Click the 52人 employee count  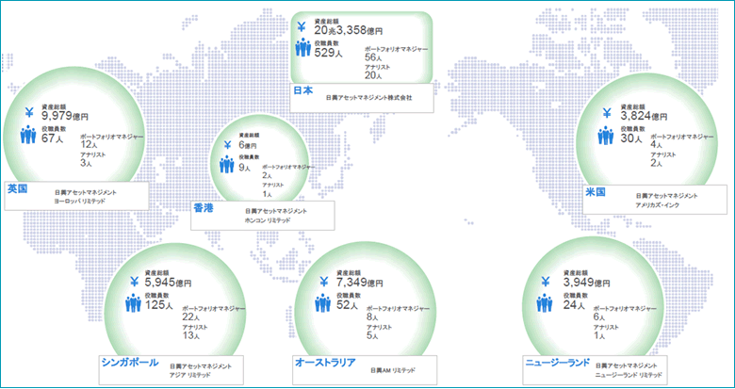[348, 305]
